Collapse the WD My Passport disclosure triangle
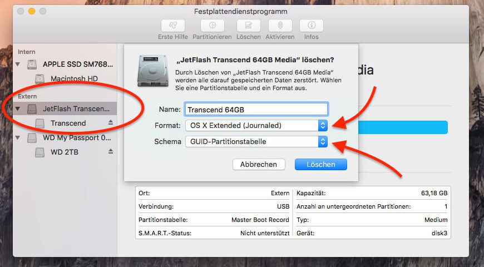Screen dimensions: 484x267 click(18, 137)
